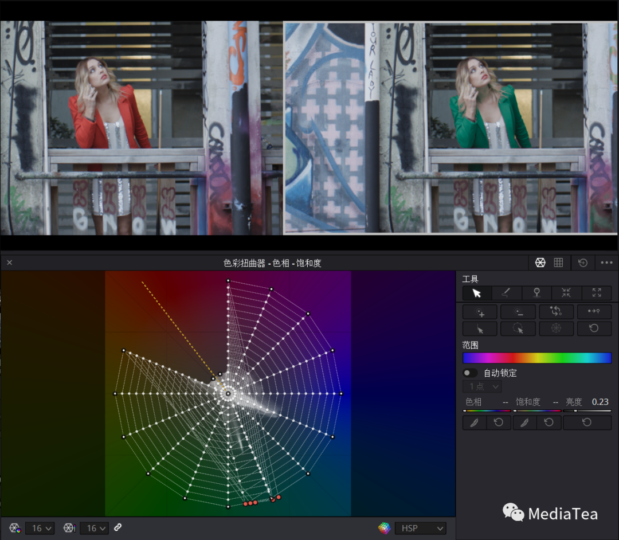This screenshot has width=619, height=540.
Task: Open the hue resolution 16 dropdown
Action: click(x=40, y=528)
